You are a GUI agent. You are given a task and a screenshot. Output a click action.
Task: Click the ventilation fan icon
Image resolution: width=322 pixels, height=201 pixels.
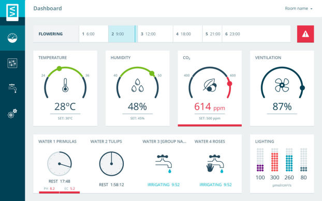pyautogui.click(x=282, y=85)
